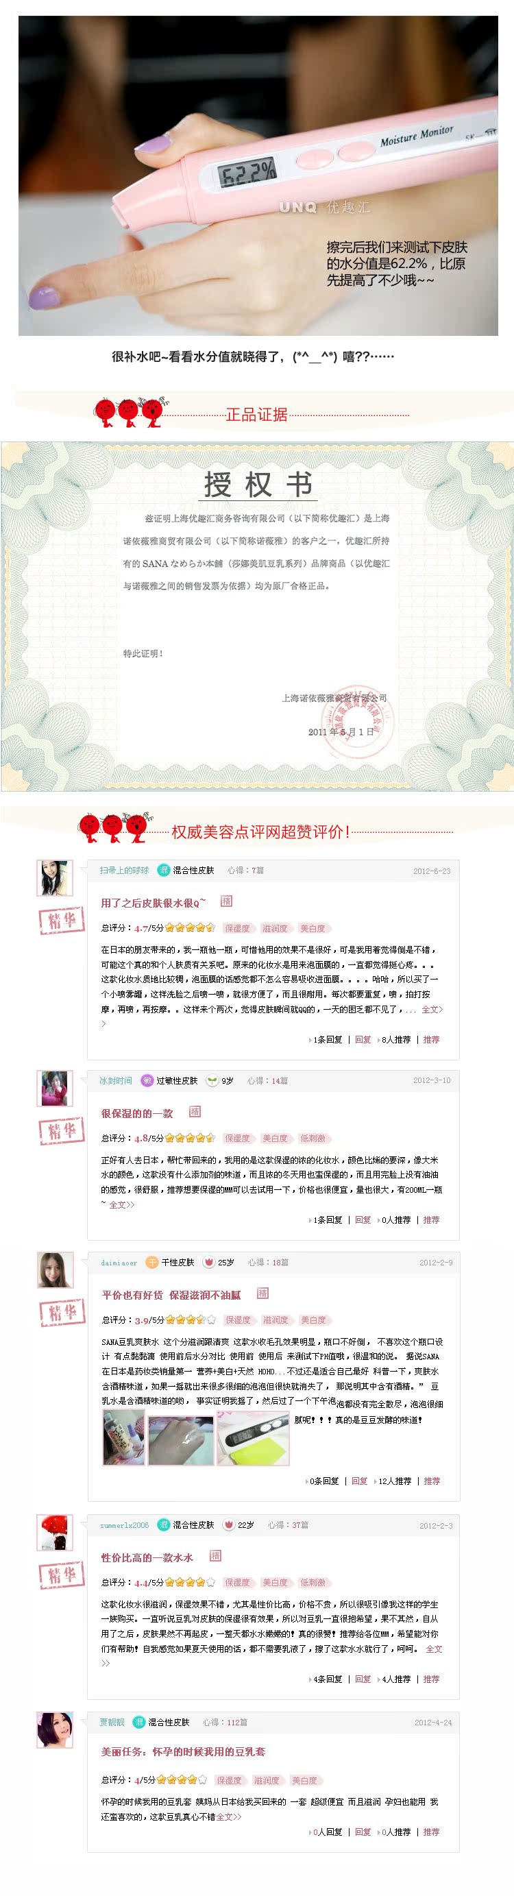Image resolution: width=514 pixels, height=1896 pixels.
Task: Click the age icon next to 22岁
Action: 228,1524
